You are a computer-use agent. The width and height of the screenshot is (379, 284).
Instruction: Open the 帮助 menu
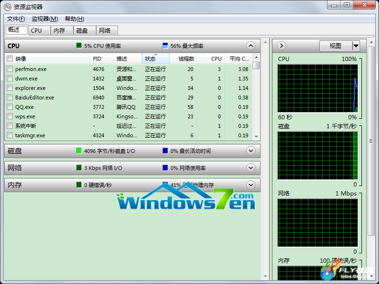pos(74,19)
